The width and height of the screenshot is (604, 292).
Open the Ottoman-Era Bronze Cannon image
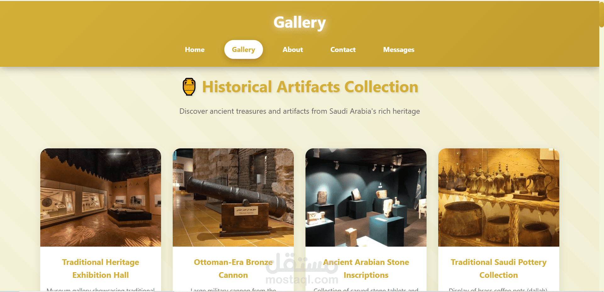click(x=233, y=198)
